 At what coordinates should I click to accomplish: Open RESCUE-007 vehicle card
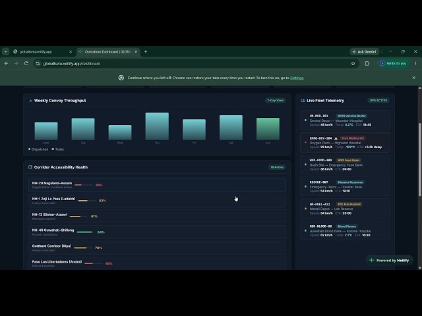coord(345,186)
